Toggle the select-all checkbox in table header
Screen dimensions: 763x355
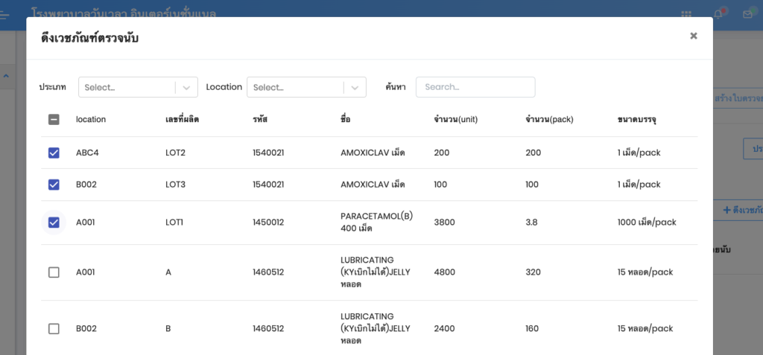tap(54, 119)
